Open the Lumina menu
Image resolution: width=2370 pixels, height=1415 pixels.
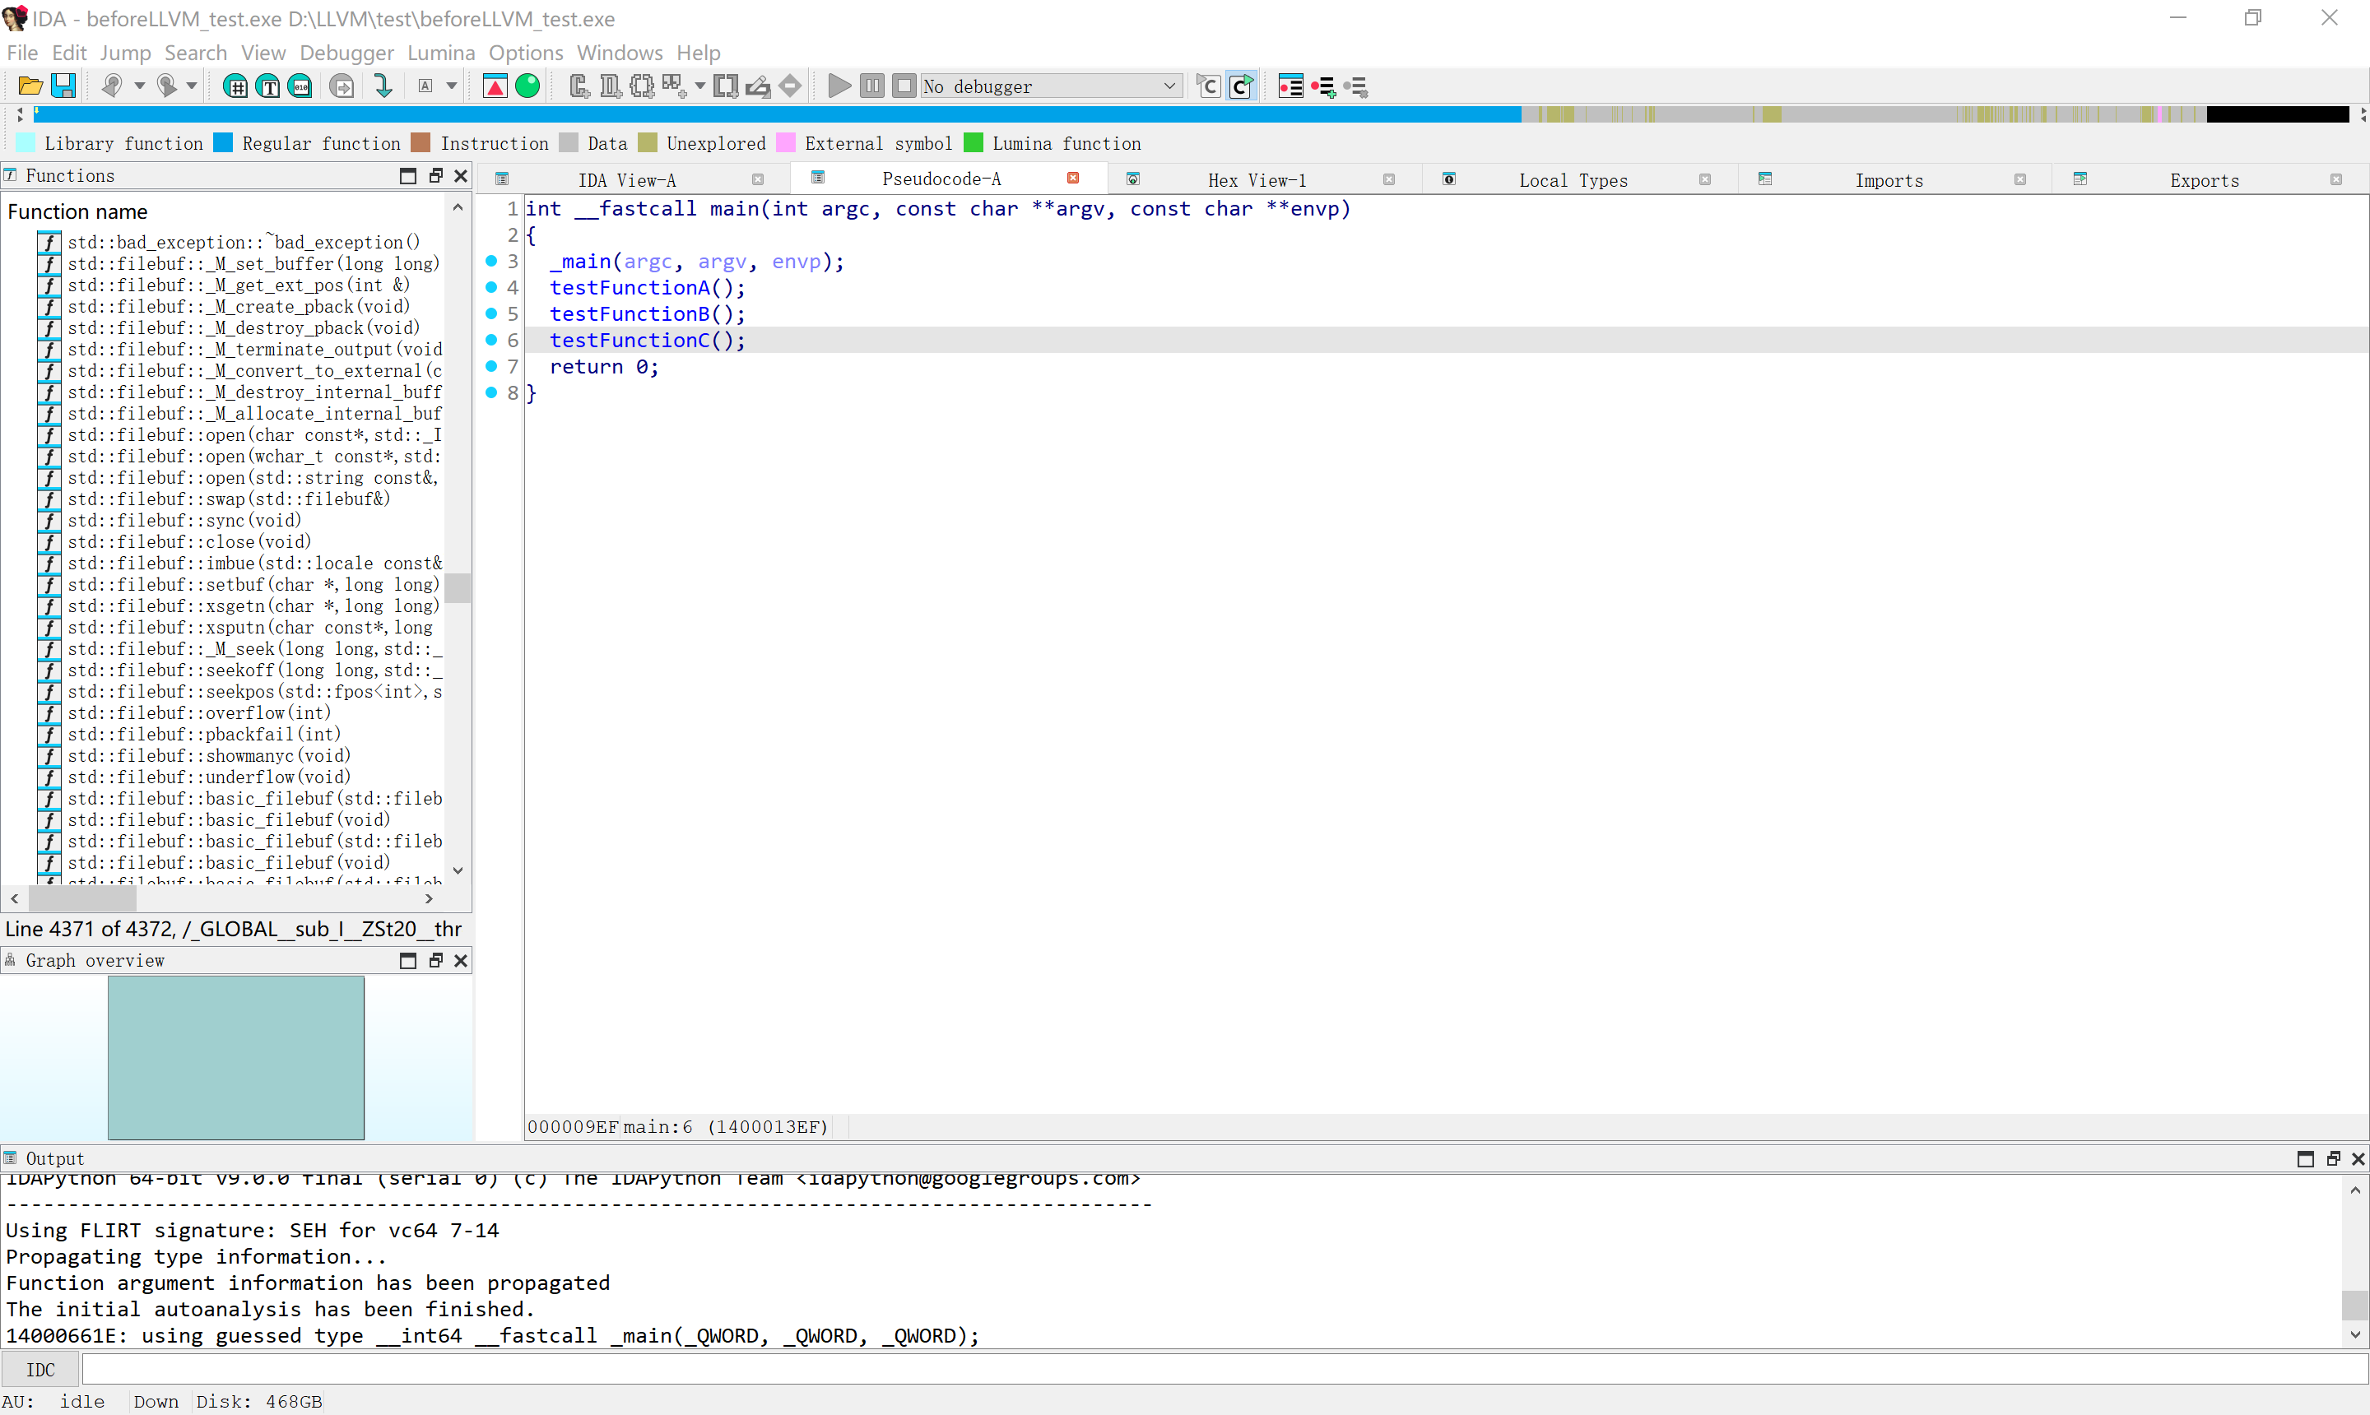pos(440,53)
